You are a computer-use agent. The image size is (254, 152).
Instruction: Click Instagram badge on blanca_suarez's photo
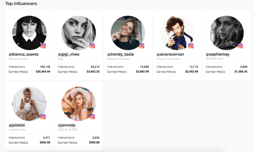pyautogui.click(x=43, y=46)
